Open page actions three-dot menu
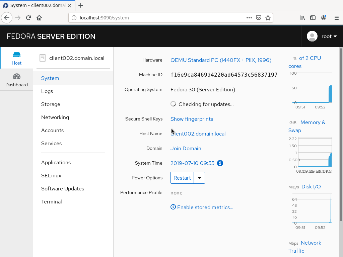 coord(249,18)
